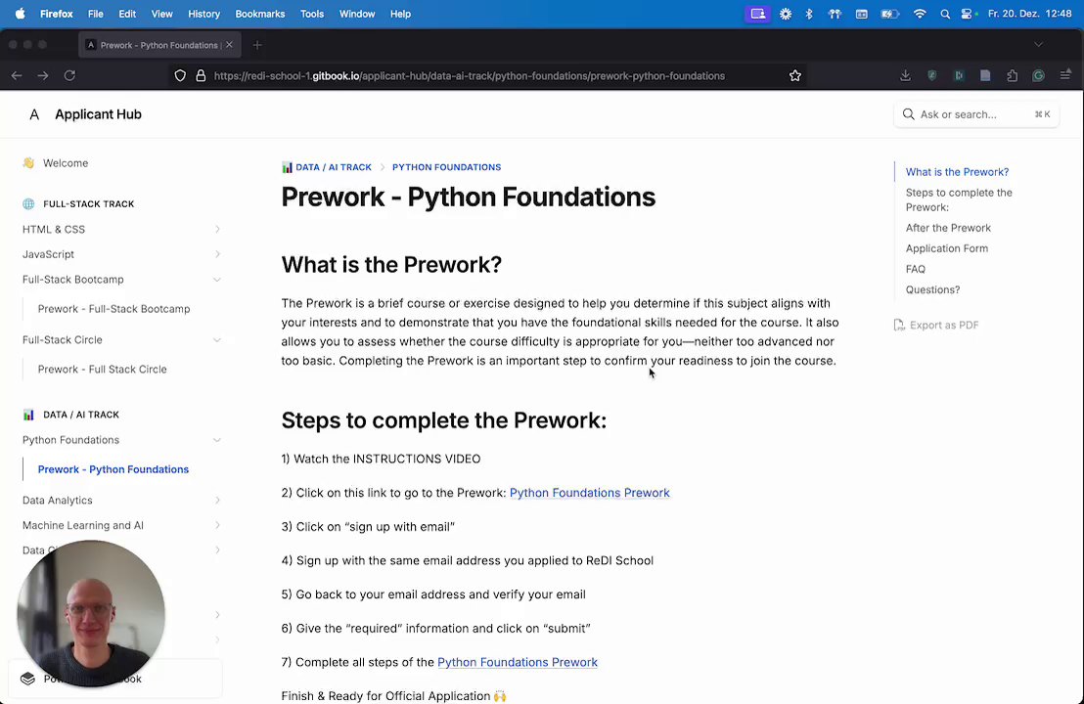Image resolution: width=1084 pixels, height=704 pixels.
Task: Open the Help menu
Action: [x=400, y=14]
